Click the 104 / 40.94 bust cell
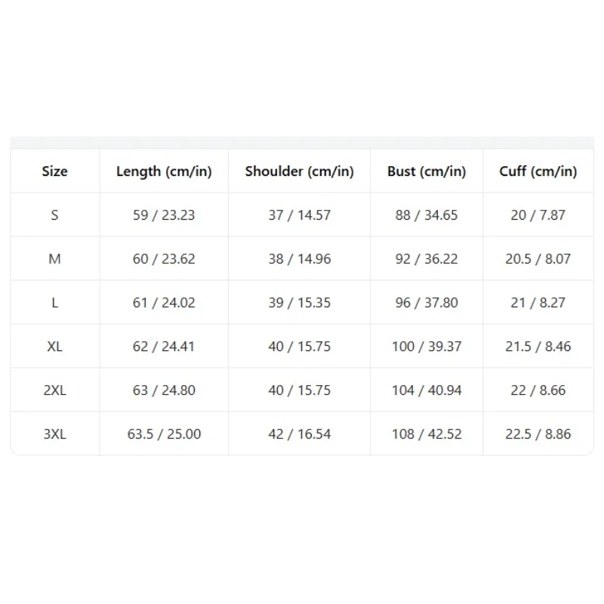The width and height of the screenshot is (604, 604). (x=427, y=390)
